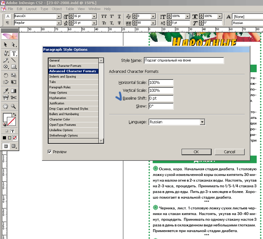
Task: Select the Zoom magnifier tool
Action: (x=14, y=106)
